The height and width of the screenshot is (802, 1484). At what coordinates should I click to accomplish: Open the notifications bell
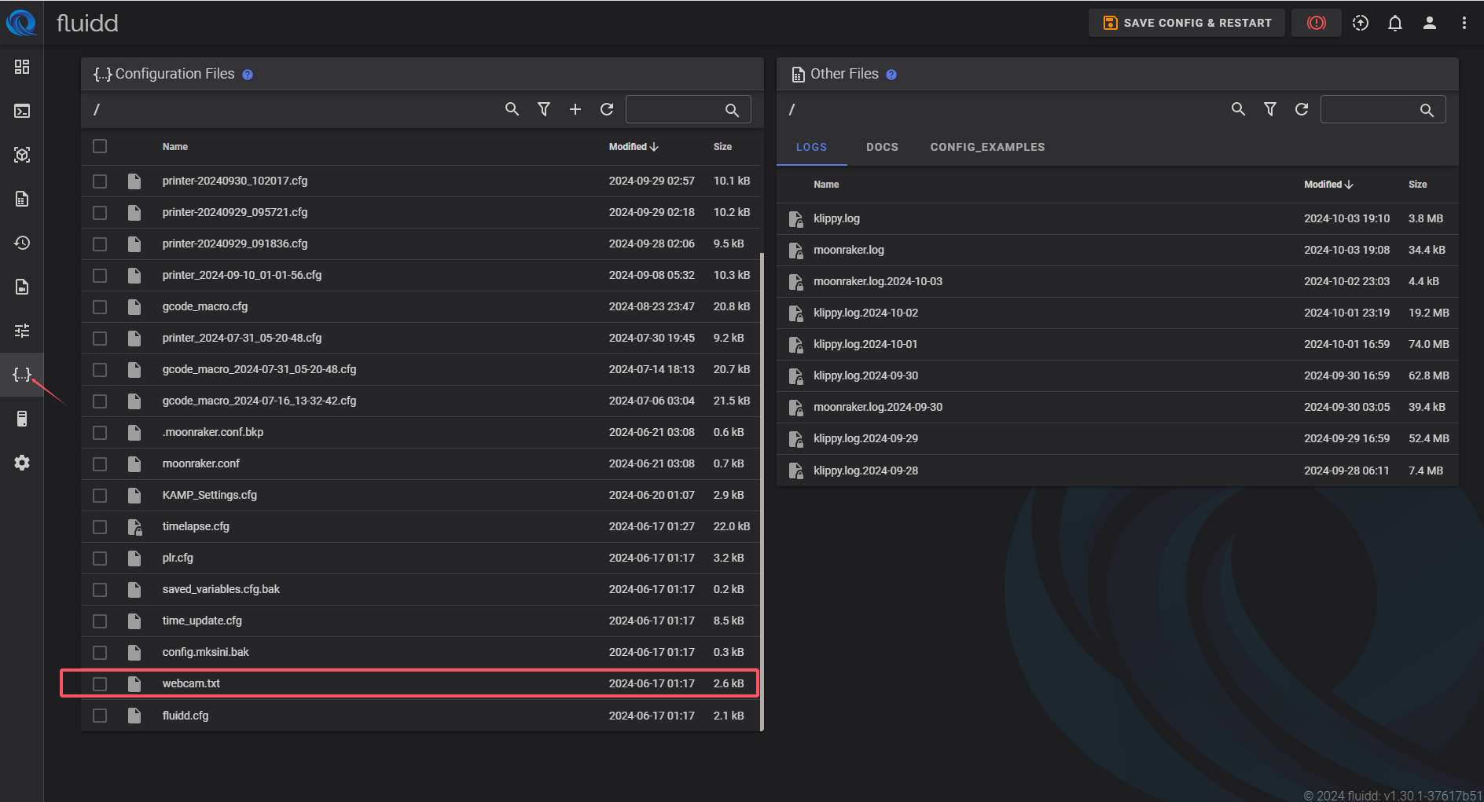click(x=1394, y=23)
